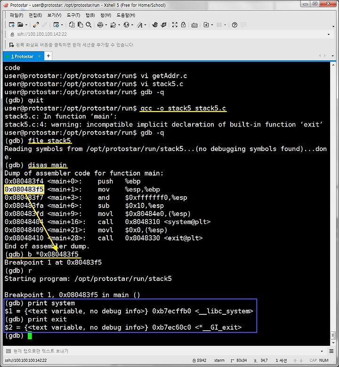Click the 83x34 terminal size indicator
This screenshot has width=339, height=367.
(x=239, y=360)
